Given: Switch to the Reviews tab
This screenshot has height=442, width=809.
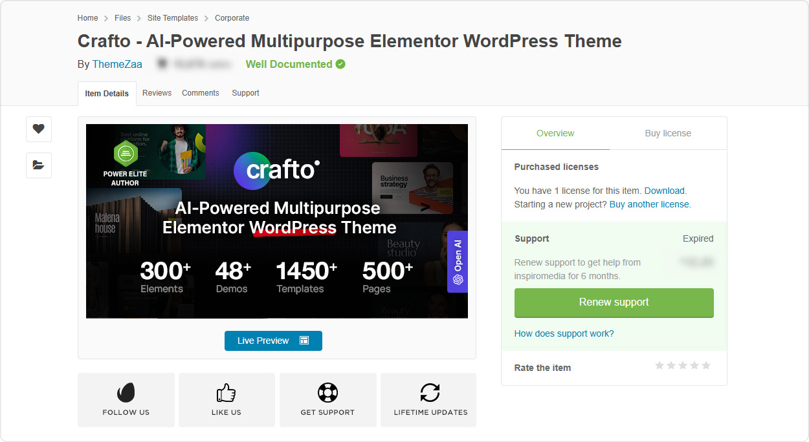Looking at the screenshot, I should pos(157,93).
